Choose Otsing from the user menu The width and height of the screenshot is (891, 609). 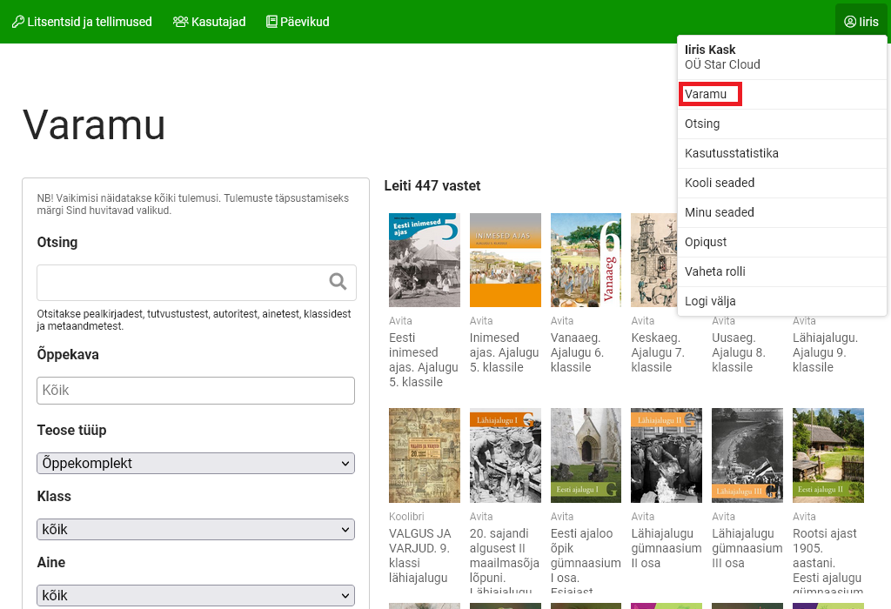tap(702, 124)
